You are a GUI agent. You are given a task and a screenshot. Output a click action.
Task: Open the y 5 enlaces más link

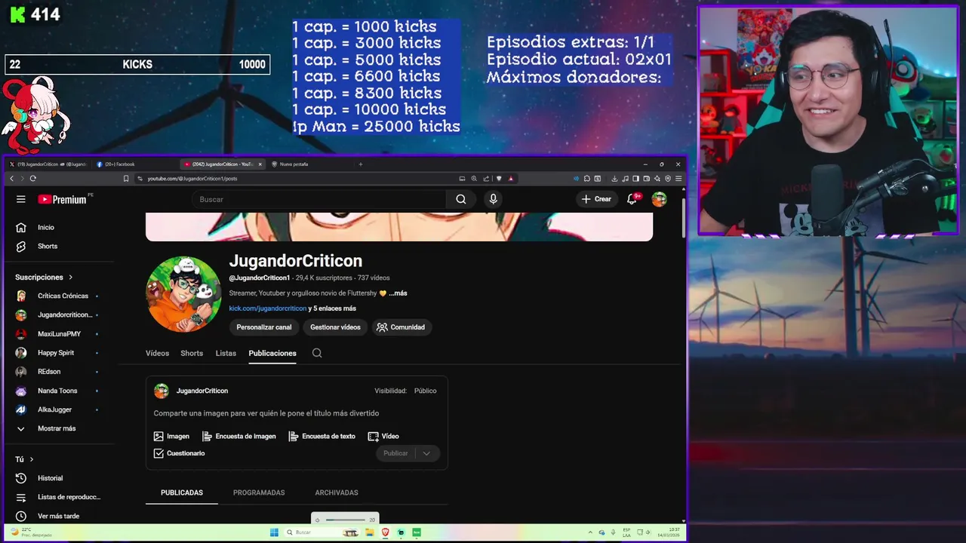[332, 308]
